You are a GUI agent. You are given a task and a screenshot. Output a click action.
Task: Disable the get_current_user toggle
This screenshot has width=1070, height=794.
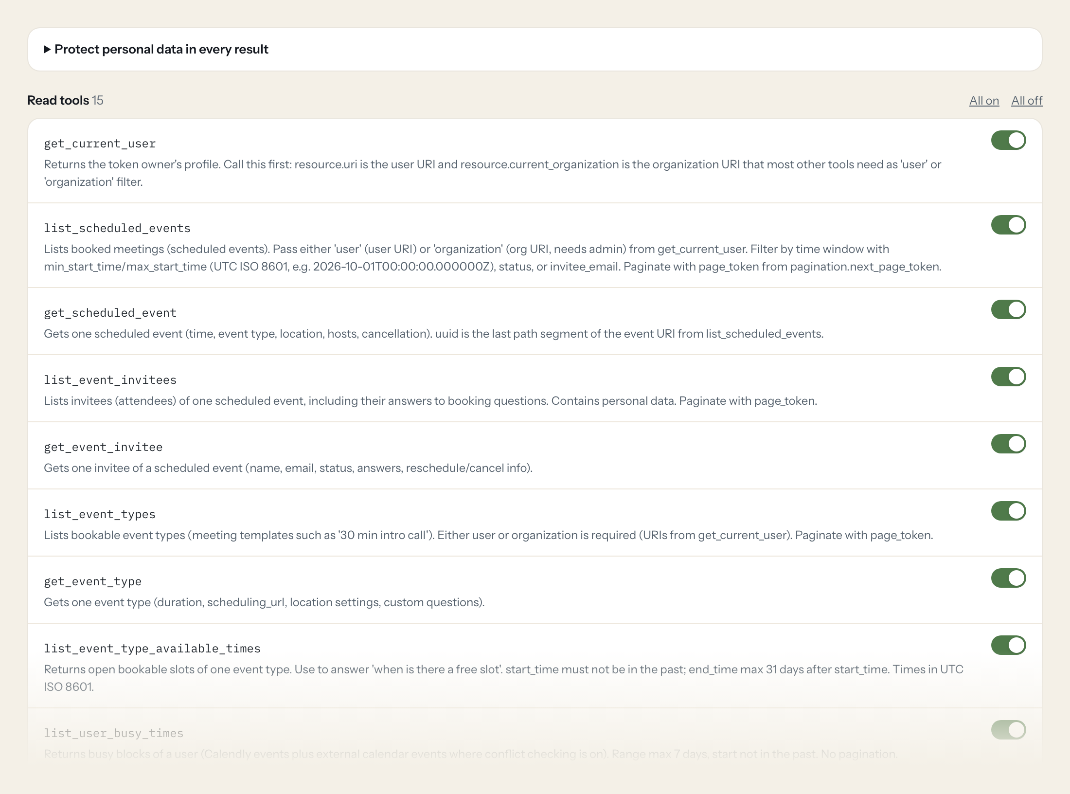click(x=1008, y=140)
